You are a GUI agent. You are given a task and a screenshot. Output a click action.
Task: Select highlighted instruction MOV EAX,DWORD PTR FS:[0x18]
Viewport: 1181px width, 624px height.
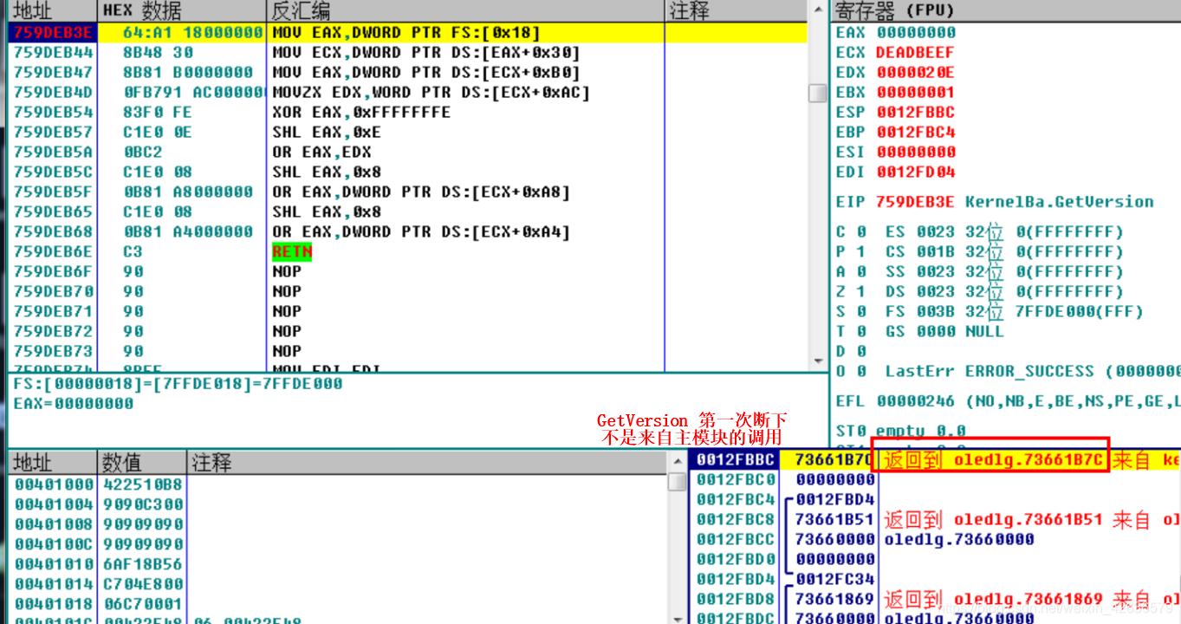406,33
